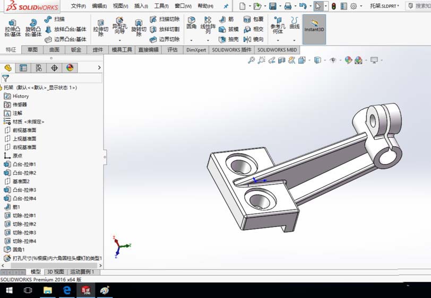Open the Options gear icon
Screen dimensions: 431x298
[x=354, y=6]
